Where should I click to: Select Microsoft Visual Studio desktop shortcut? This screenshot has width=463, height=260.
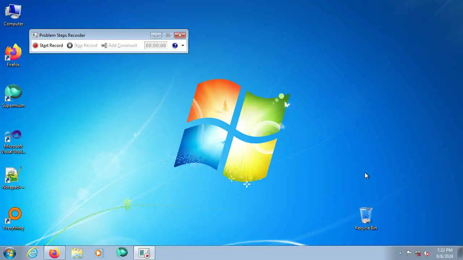tap(13, 142)
